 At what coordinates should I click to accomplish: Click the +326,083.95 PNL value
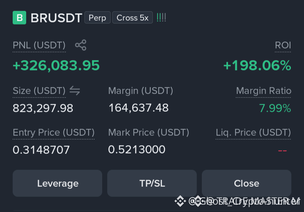tap(56, 65)
